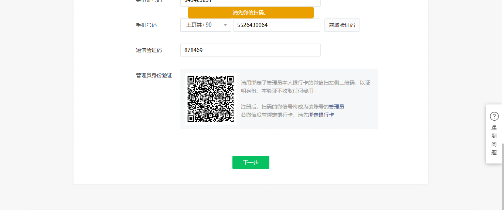Click the question mark help icon
This screenshot has width=504, height=210.
pyautogui.click(x=494, y=116)
